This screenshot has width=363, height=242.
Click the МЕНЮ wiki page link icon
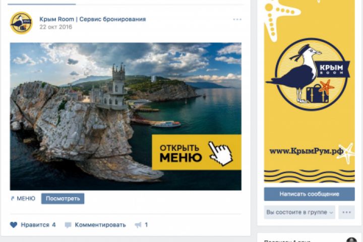pos(13,199)
